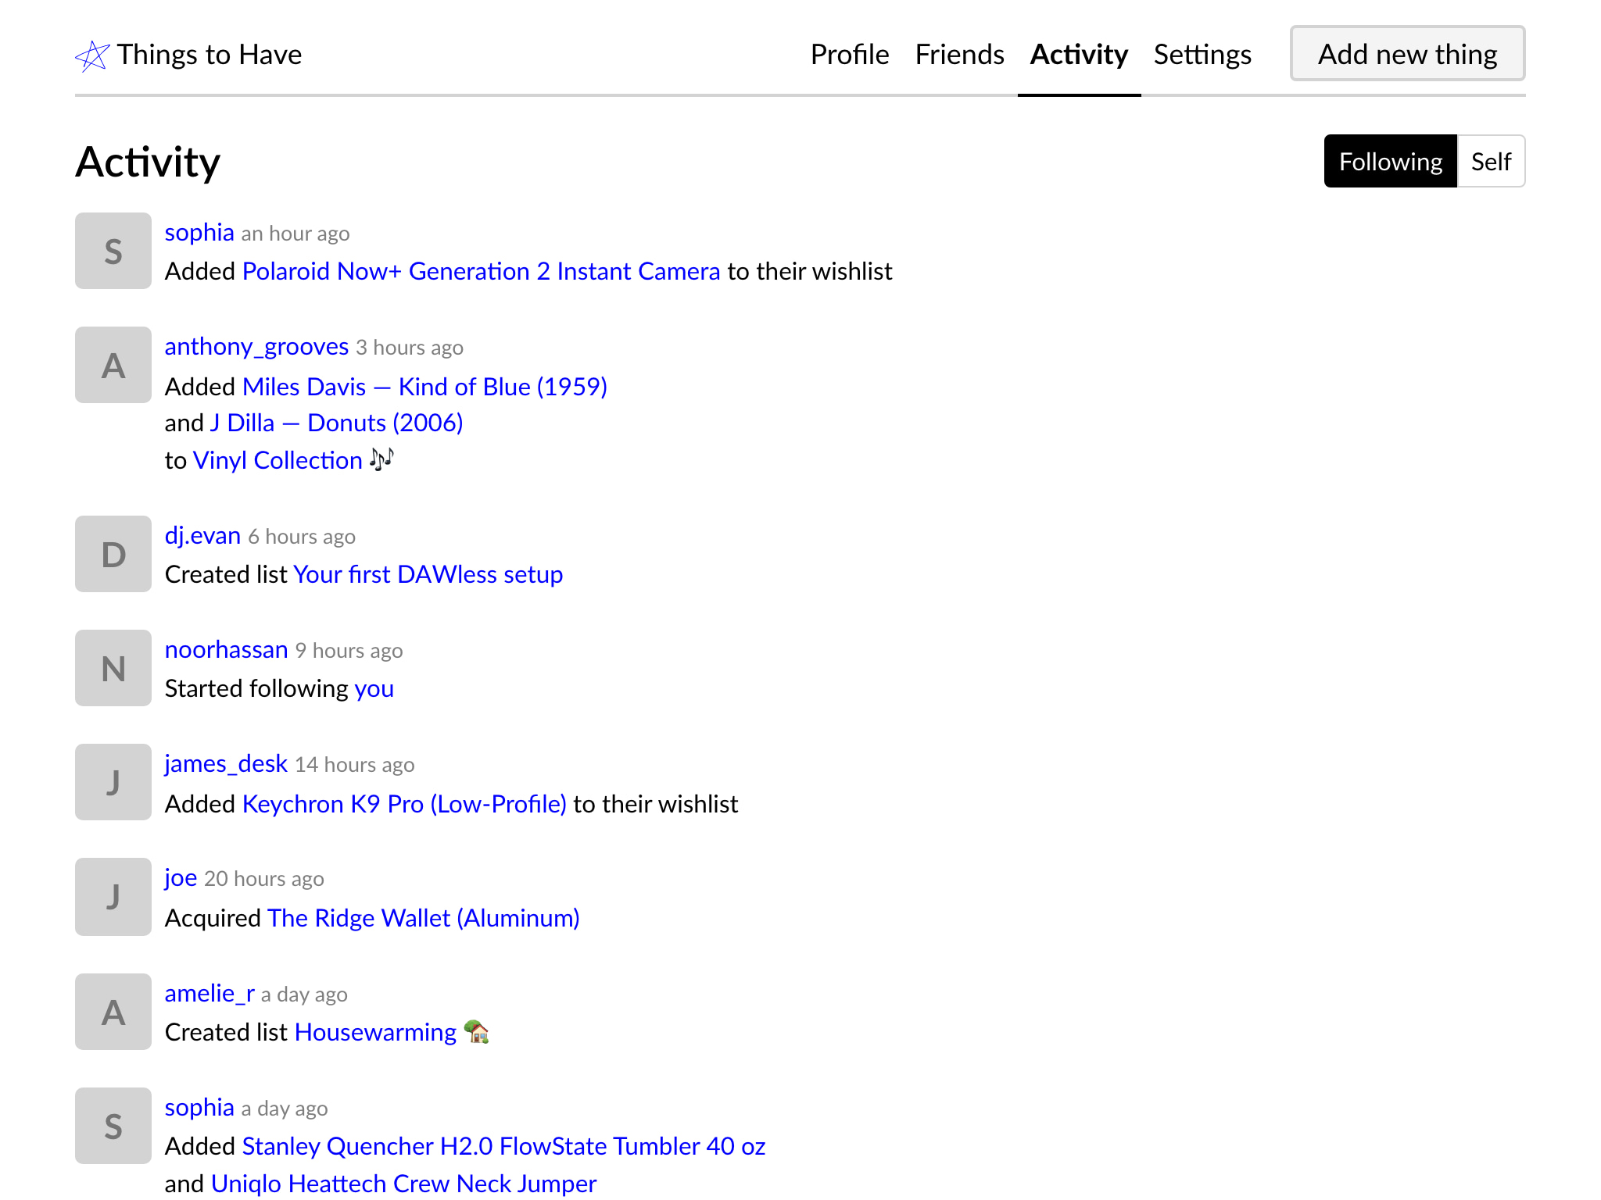Open noorhassan username link

[x=226, y=649]
